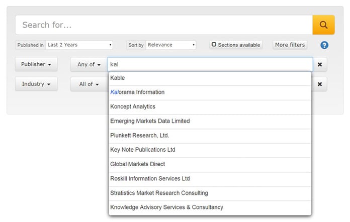Focus the Search for... main field
Image resolution: width=350 pixels, height=222 pixels.
[x=164, y=25]
